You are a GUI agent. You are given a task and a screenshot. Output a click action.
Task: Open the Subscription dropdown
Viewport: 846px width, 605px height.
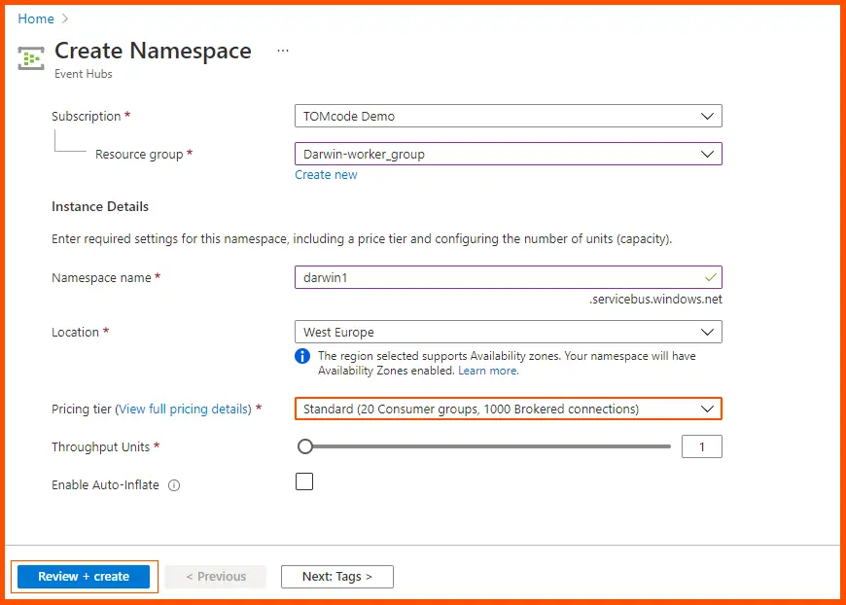(x=508, y=116)
